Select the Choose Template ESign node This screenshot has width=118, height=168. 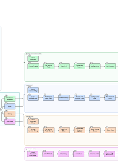pos(33,98)
